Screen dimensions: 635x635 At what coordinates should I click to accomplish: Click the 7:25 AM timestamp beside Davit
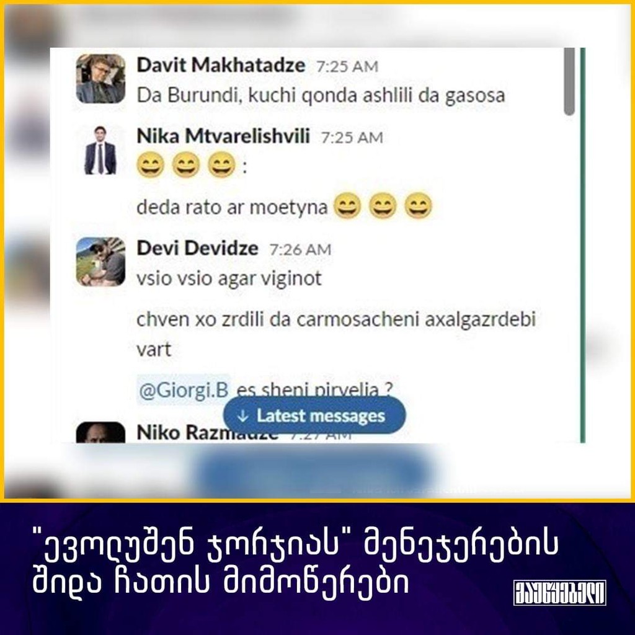pos(347,66)
